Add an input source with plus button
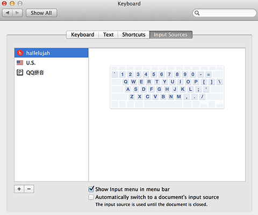The height and width of the screenshot is (215, 258). [x=19, y=189]
